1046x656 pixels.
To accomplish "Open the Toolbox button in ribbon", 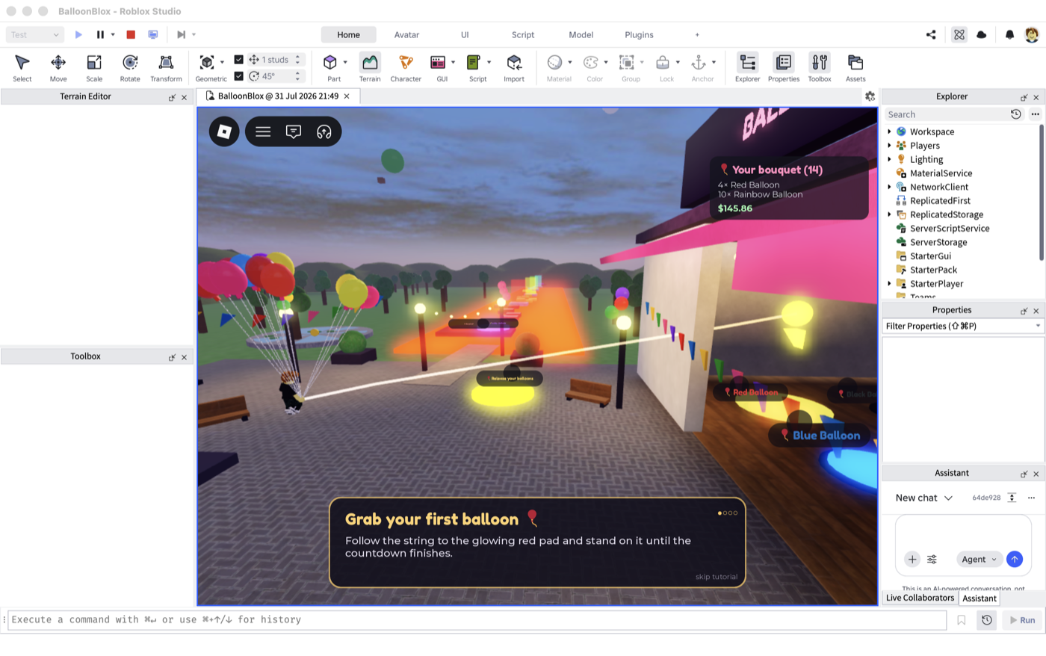I will coord(820,67).
